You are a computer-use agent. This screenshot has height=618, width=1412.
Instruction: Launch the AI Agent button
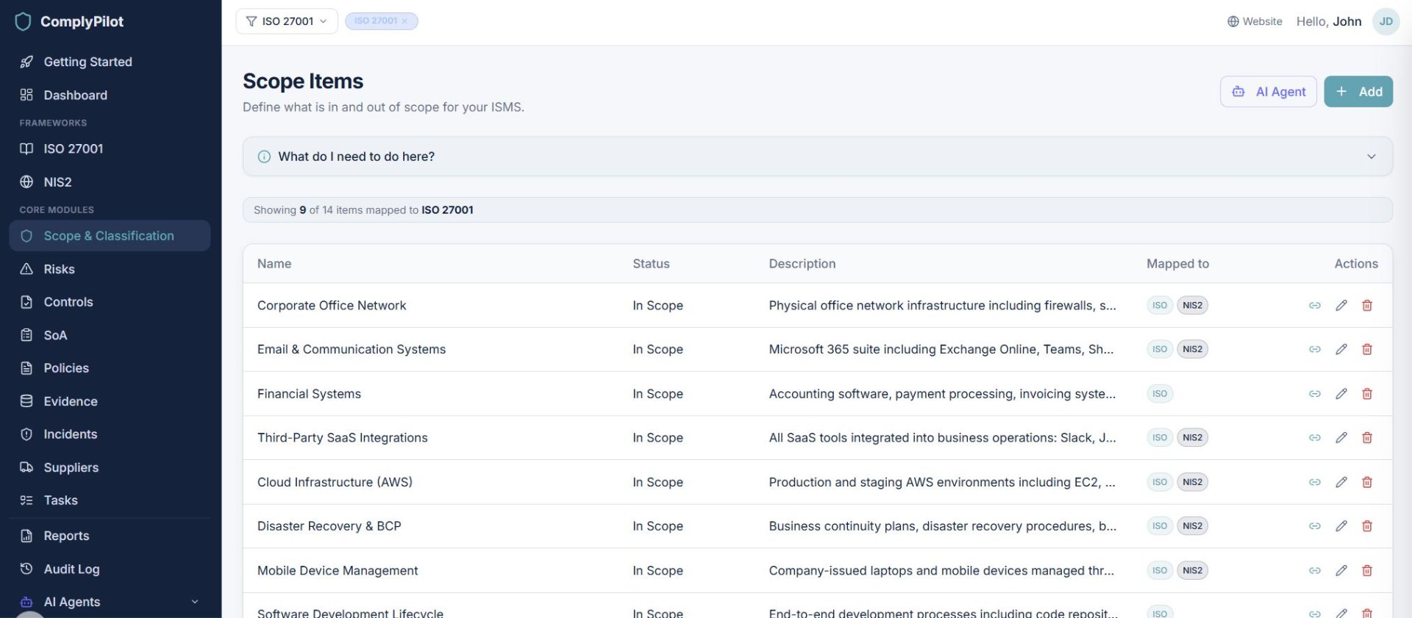pos(1269,92)
